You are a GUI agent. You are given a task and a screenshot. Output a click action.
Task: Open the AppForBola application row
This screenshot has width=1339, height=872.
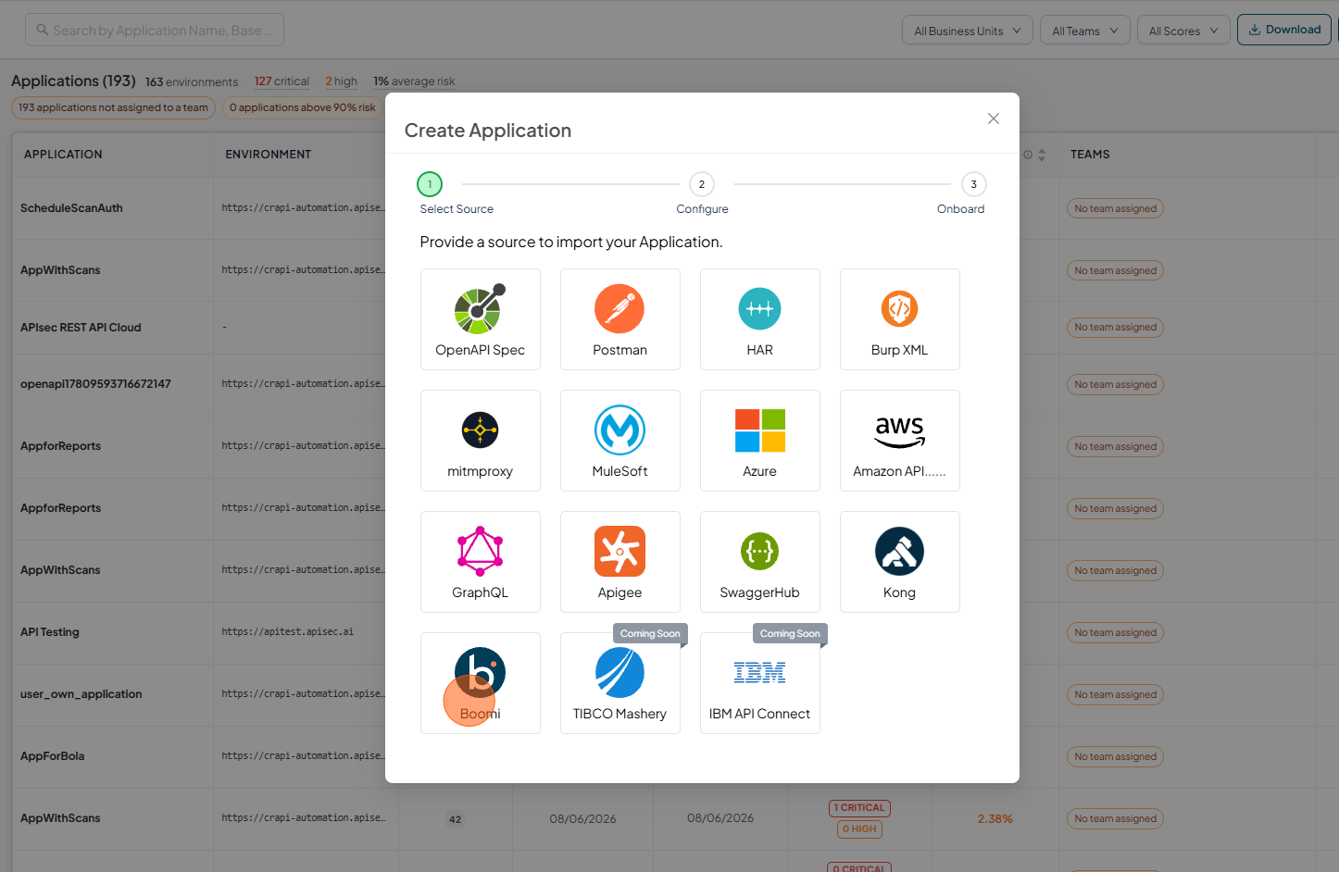(53, 756)
